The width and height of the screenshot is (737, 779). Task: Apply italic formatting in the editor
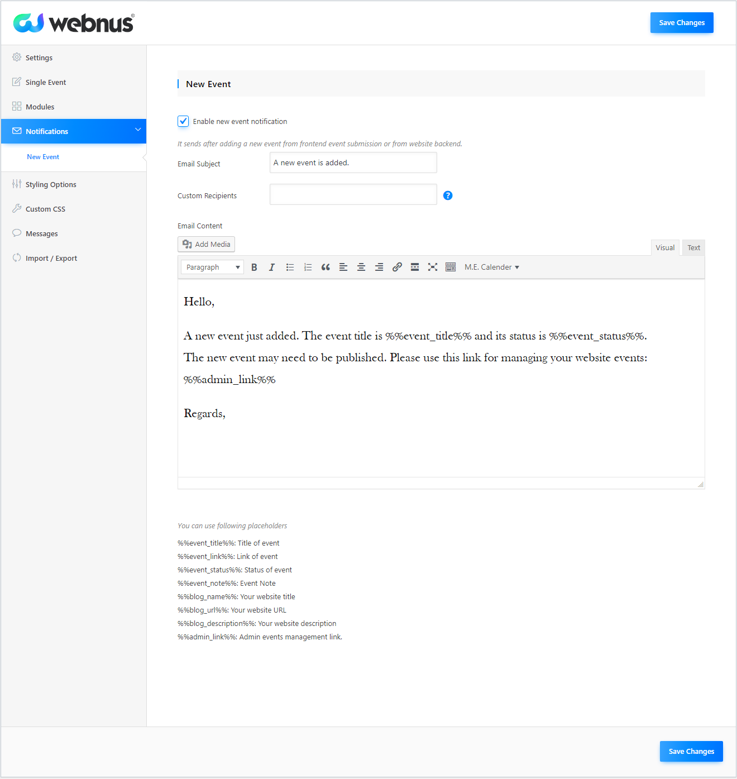[272, 267]
